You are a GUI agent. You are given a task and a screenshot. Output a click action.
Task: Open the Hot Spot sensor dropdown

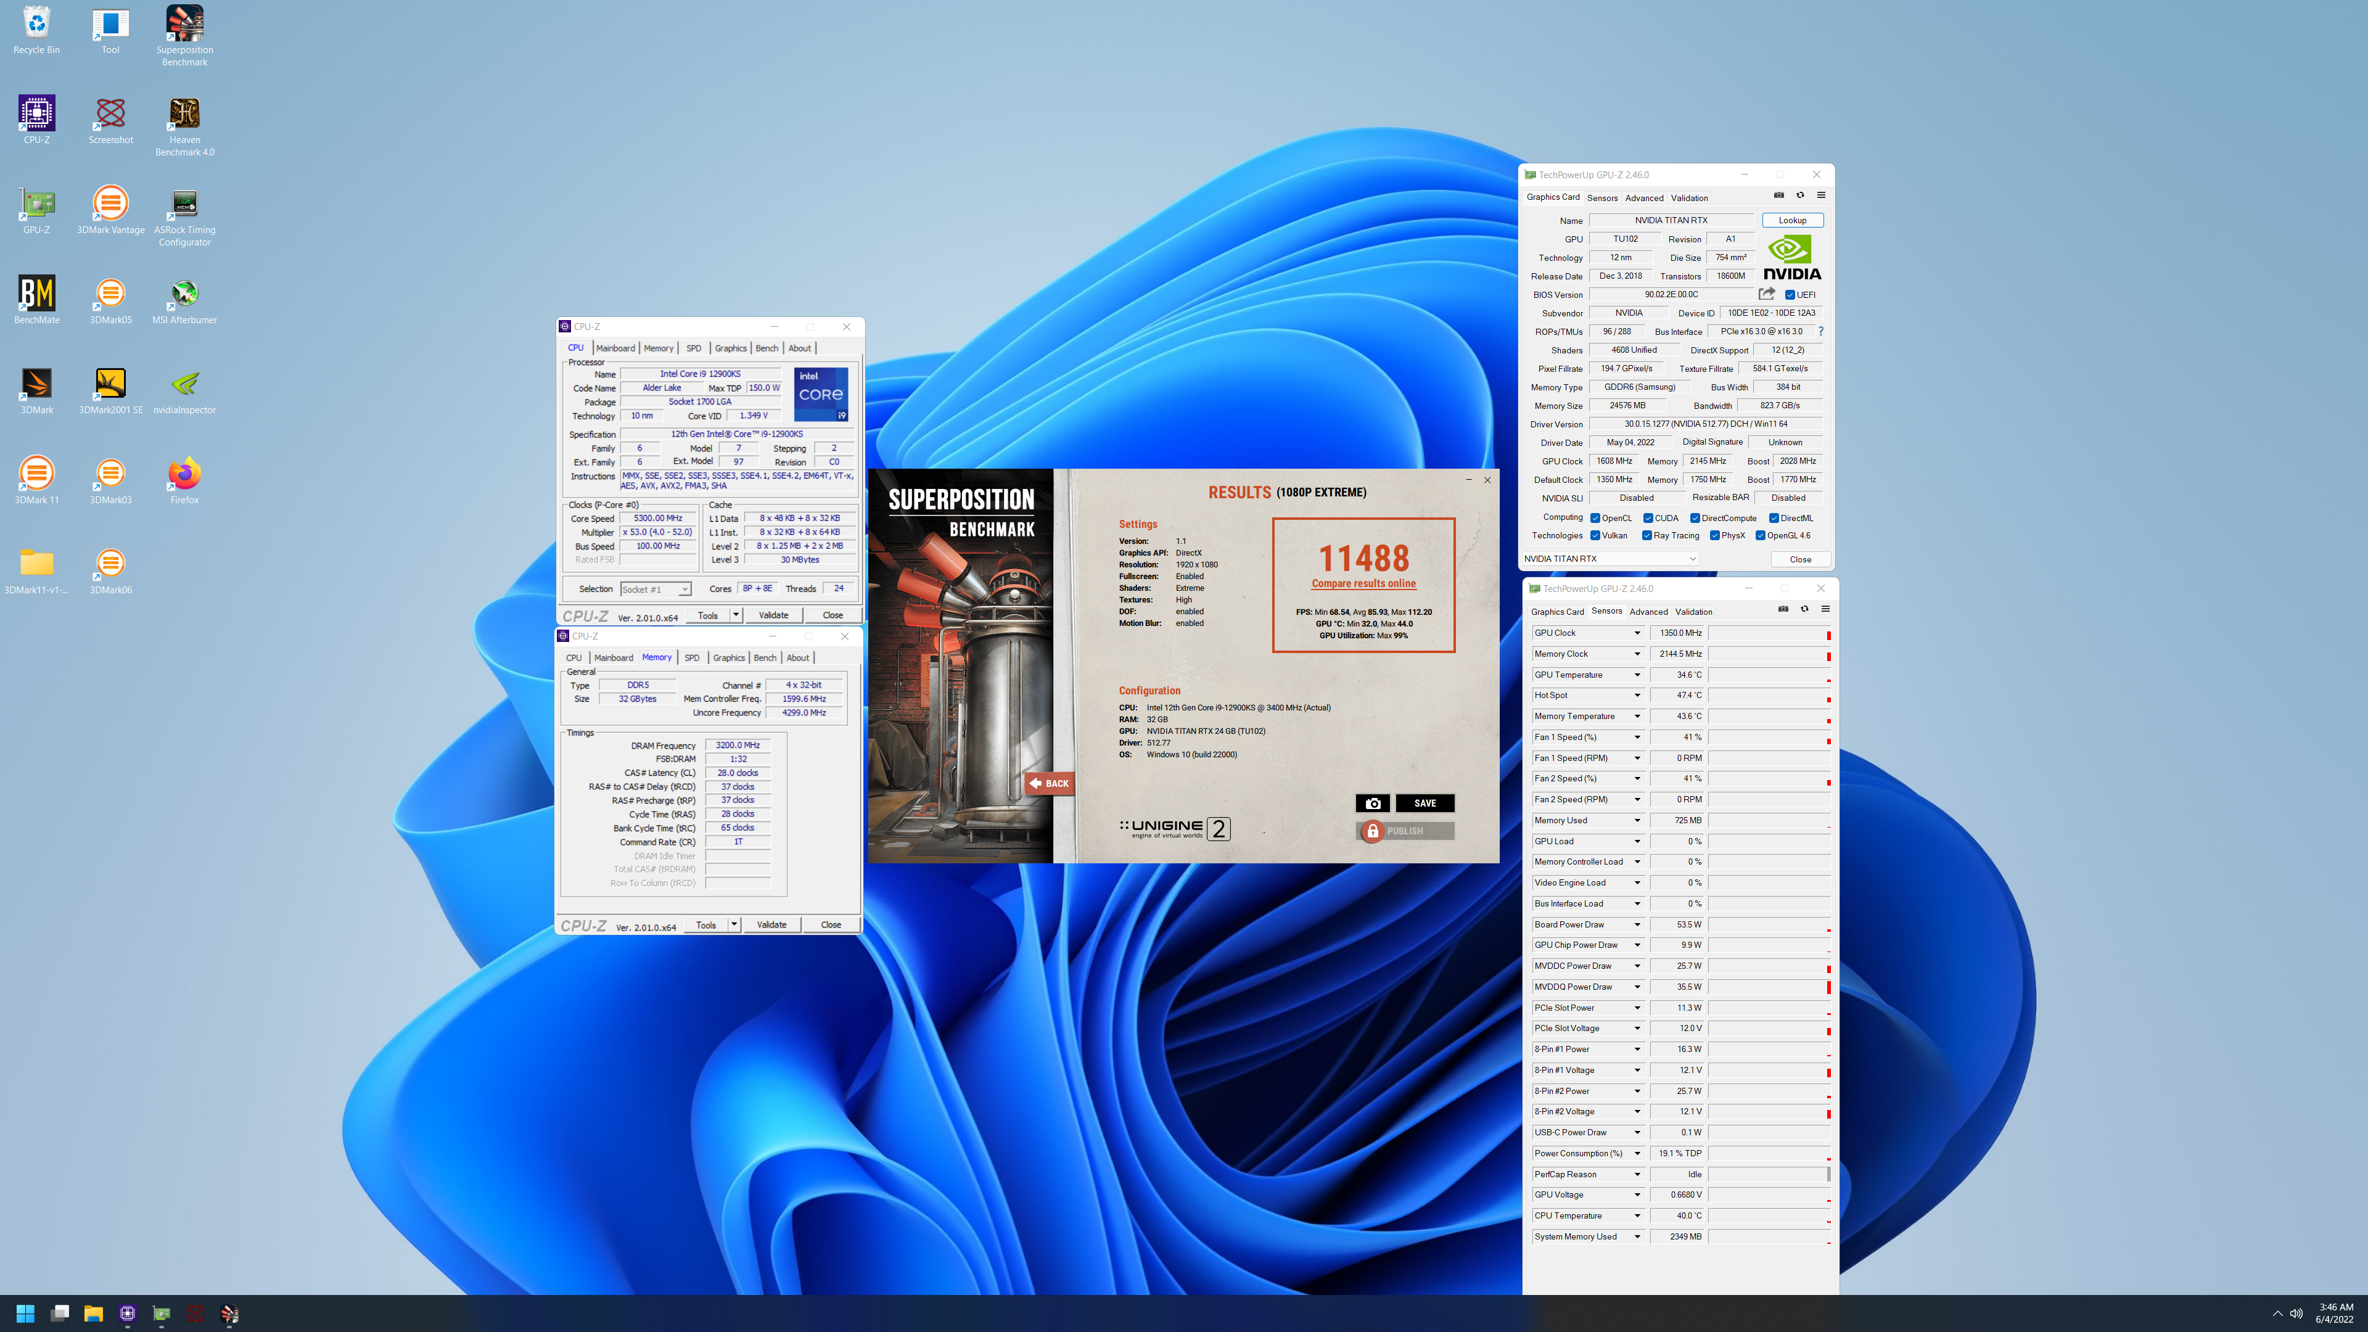coord(1637,696)
